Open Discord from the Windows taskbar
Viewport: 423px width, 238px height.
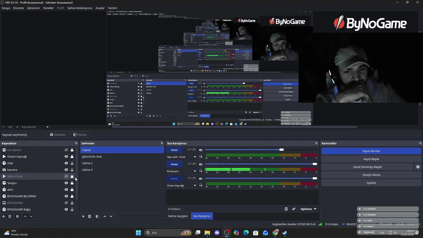tap(217, 233)
